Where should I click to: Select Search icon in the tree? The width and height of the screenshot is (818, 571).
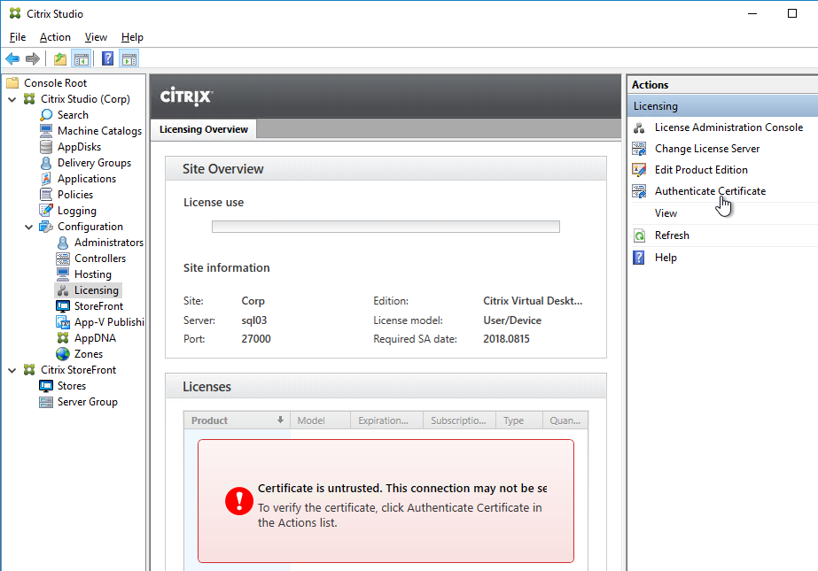tap(46, 114)
